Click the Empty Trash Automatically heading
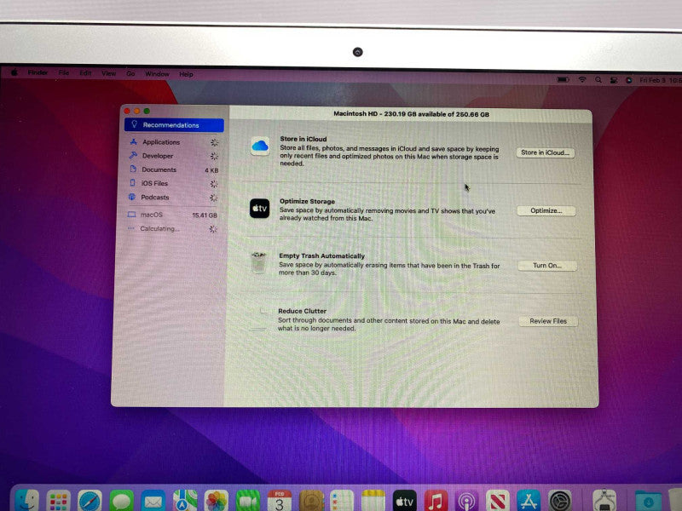 pyautogui.click(x=322, y=256)
